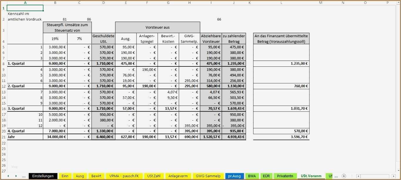Screen dimensions: 401x180
Task: Open the GWG-Sammelp sheet tab
Action: click(208, 176)
